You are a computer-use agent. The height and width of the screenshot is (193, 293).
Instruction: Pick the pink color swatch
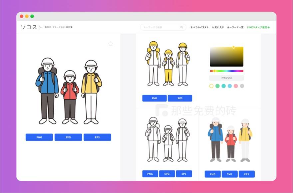[236, 86]
